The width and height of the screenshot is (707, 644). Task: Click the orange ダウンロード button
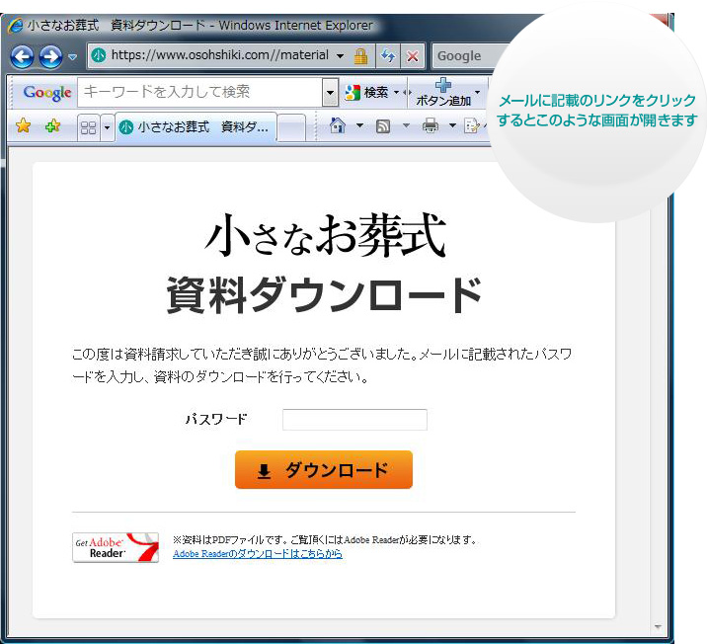324,469
